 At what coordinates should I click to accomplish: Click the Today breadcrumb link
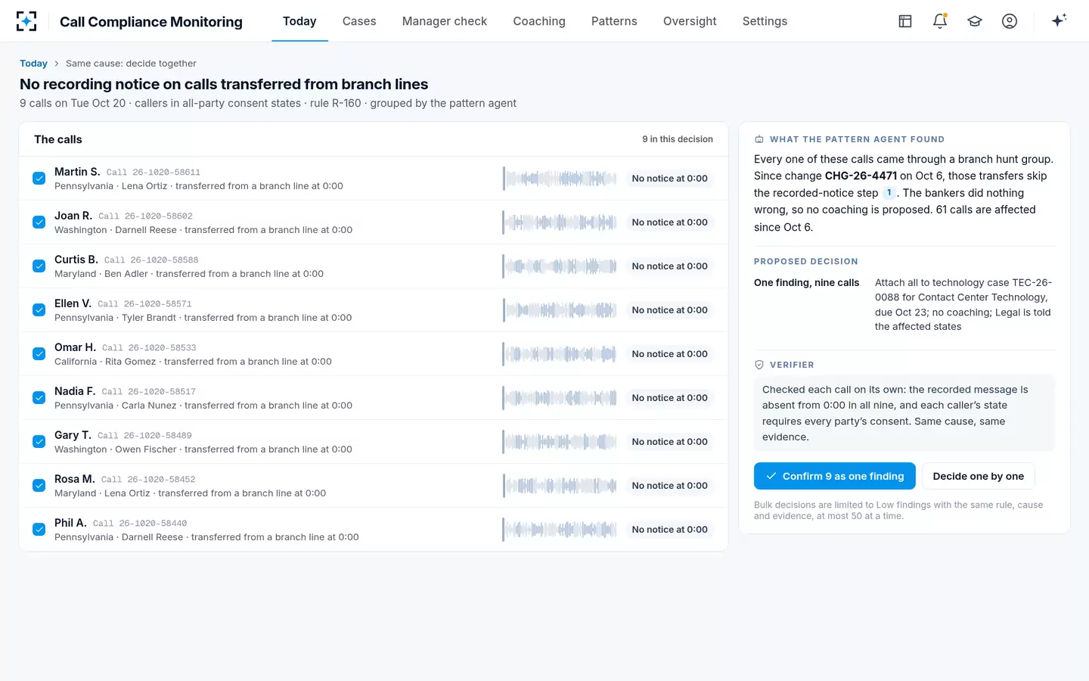(33, 64)
